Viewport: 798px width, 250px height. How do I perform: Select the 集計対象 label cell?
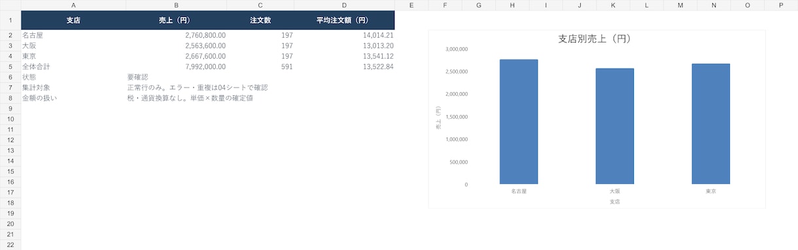tap(73, 87)
